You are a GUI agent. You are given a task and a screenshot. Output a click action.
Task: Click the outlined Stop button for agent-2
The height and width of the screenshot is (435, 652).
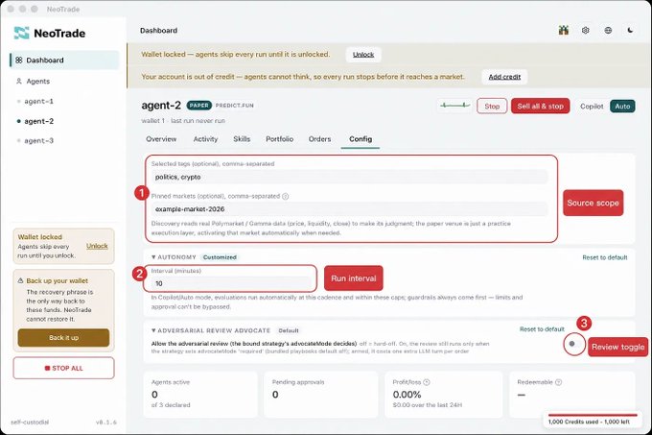pos(492,107)
